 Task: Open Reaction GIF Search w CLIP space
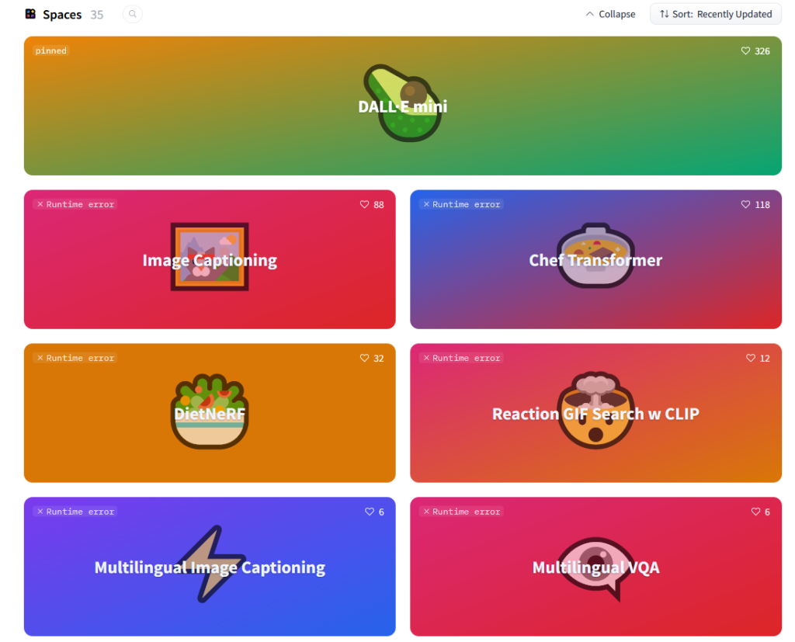[595, 413]
